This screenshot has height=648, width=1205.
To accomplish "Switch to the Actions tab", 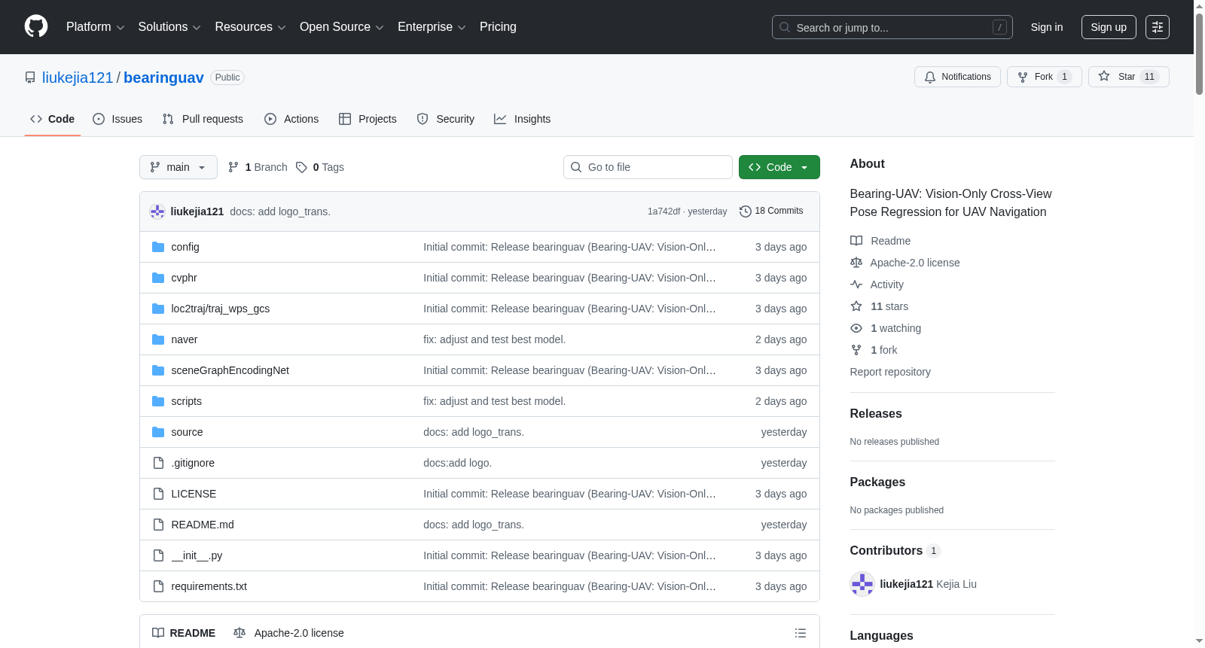I will 291,119.
